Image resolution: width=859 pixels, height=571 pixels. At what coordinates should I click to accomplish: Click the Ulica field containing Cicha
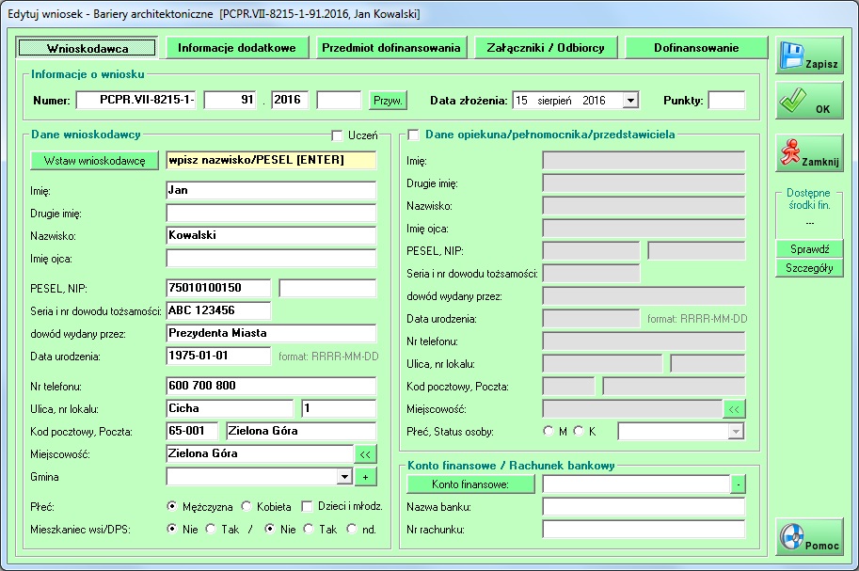click(x=231, y=408)
